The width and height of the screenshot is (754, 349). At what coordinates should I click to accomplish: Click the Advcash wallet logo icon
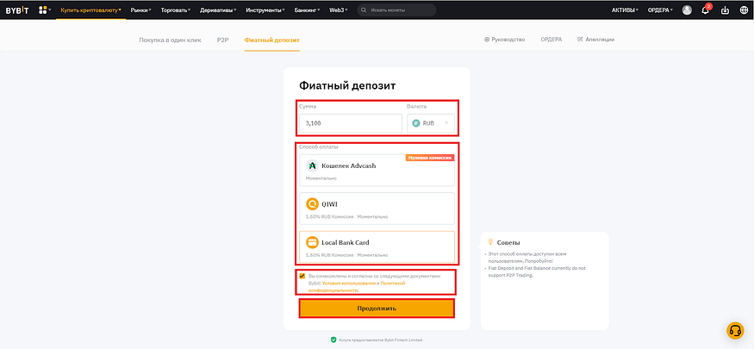313,165
